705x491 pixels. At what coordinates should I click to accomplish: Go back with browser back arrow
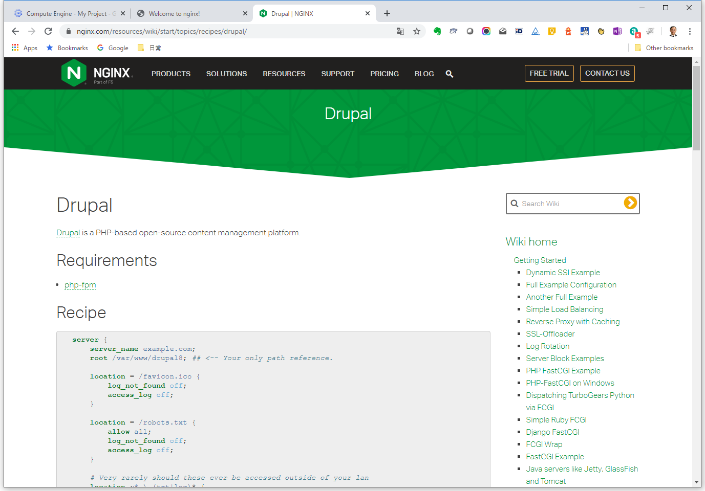click(15, 31)
